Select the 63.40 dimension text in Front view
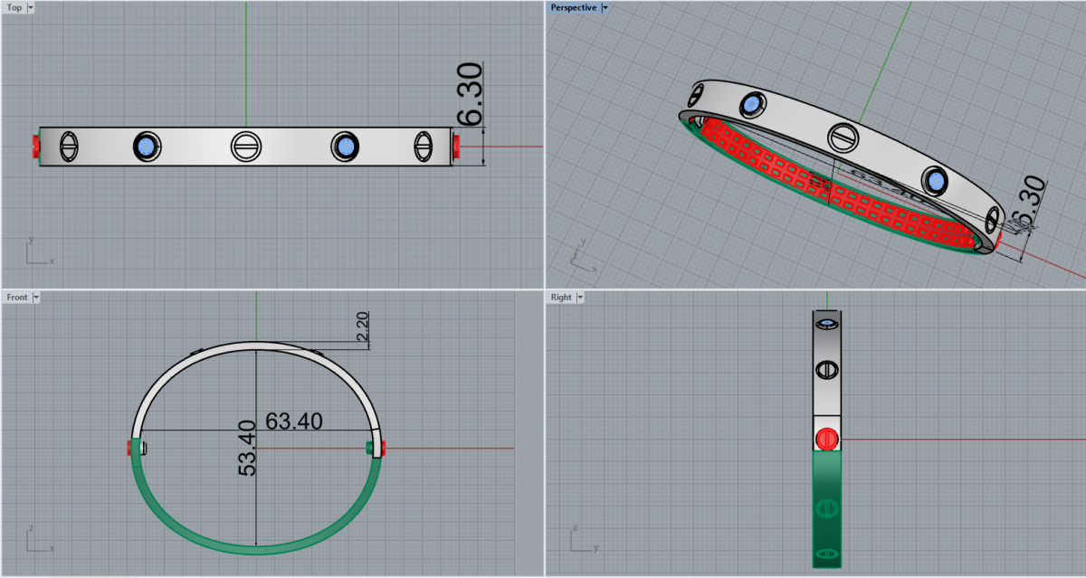 coord(294,421)
